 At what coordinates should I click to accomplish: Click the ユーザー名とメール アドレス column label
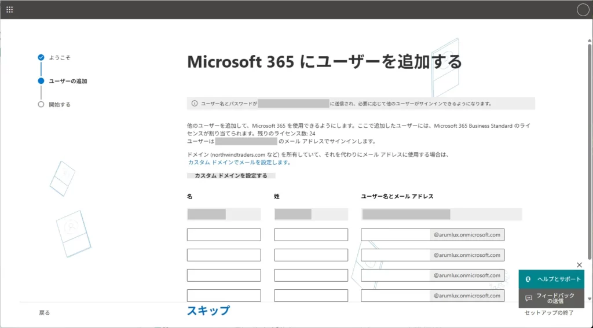[397, 197]
